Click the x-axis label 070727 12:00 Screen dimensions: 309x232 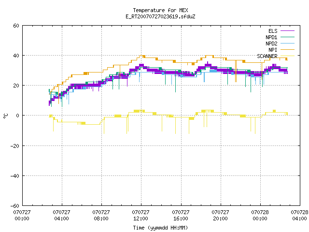(140, 215)
